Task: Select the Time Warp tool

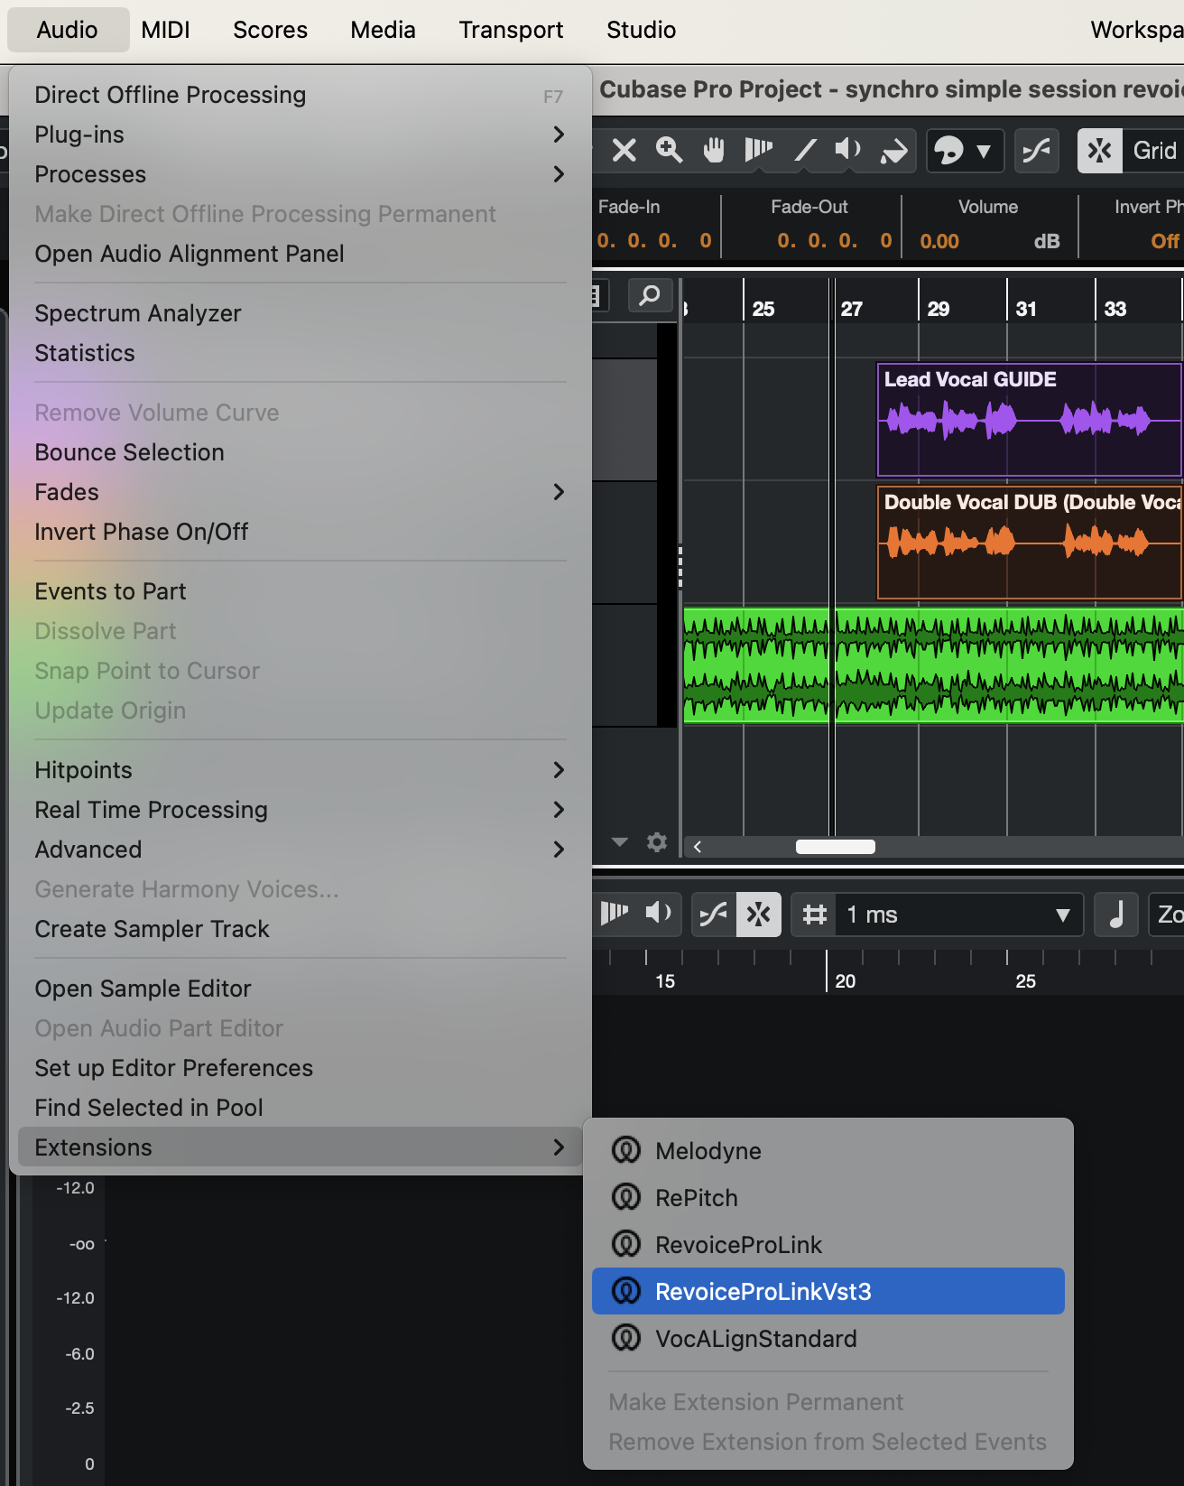Action: [x=758, y=150]
